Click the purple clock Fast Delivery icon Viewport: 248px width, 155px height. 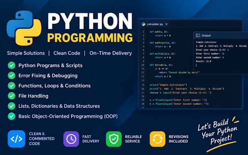click(71, 139)
